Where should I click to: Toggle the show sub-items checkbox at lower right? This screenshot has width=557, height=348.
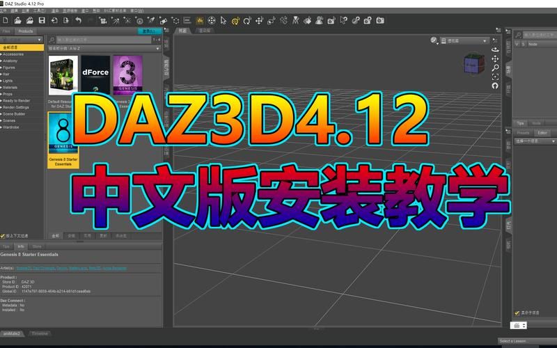517,313
